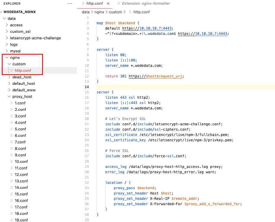
Task: Click line number 14 in the gutter
Action: point(87,87)
